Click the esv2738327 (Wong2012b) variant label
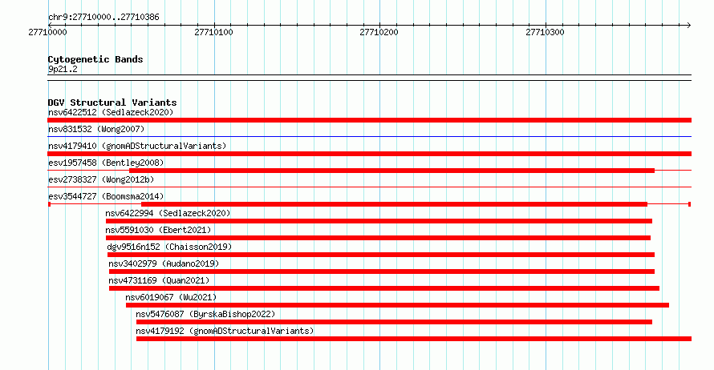Image resolution: width=714 pixels, height=370 pixels. coord(101,179)
